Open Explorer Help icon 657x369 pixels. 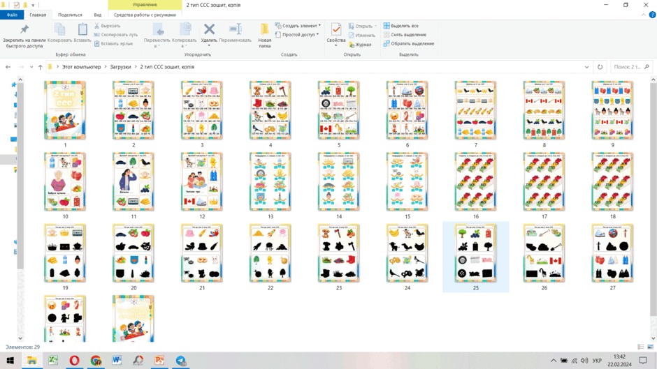652,15
